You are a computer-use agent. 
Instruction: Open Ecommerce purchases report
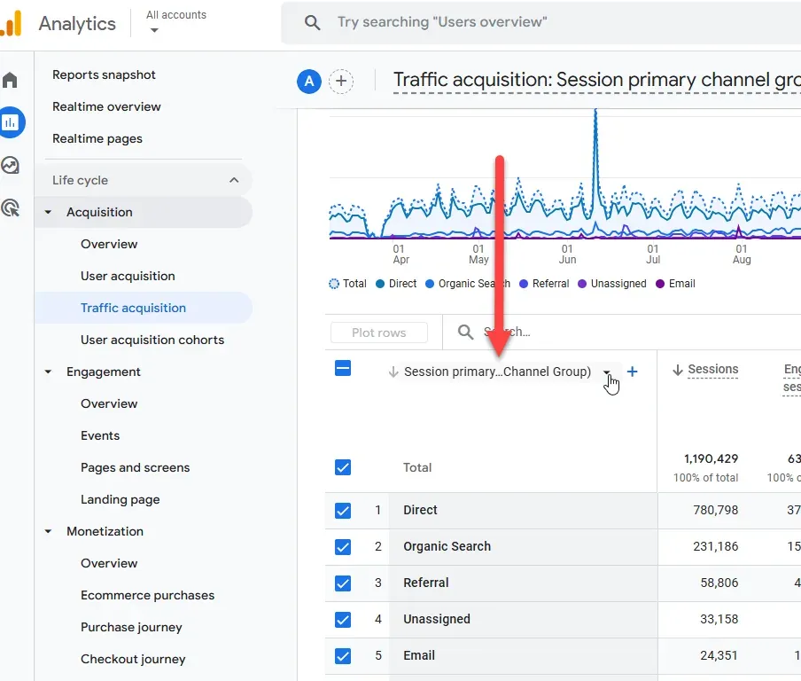147,595
